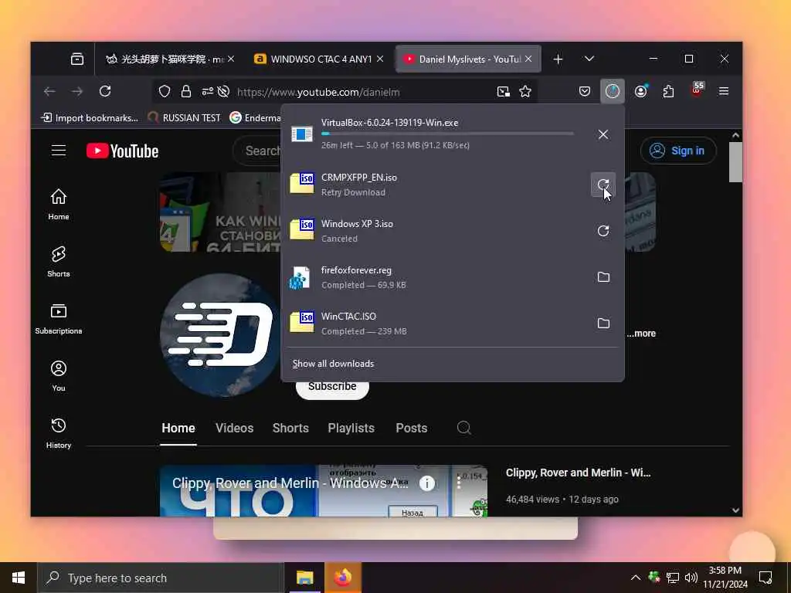Retry the CRMPXFPP_EN.iso download
Screen dimensions: 791x593
coord(603,185)
